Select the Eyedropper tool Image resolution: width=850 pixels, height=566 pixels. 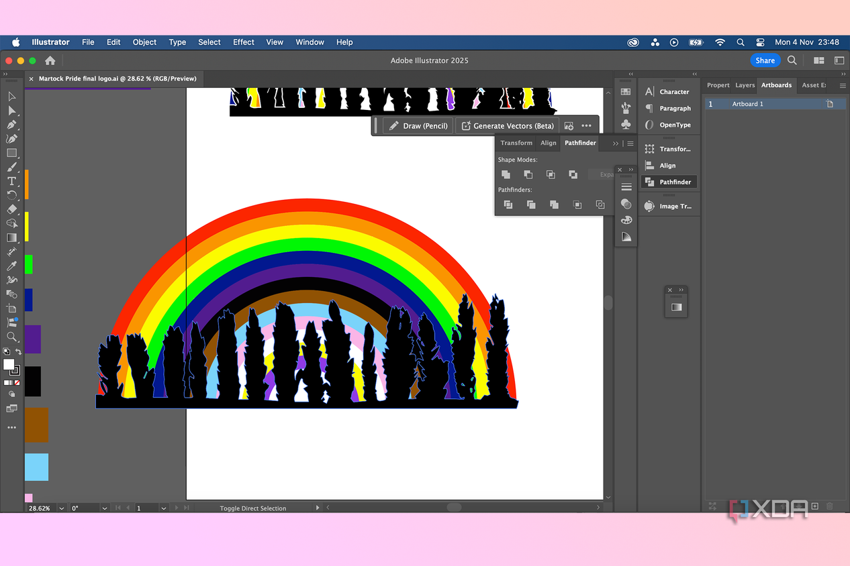click(12, 266)
